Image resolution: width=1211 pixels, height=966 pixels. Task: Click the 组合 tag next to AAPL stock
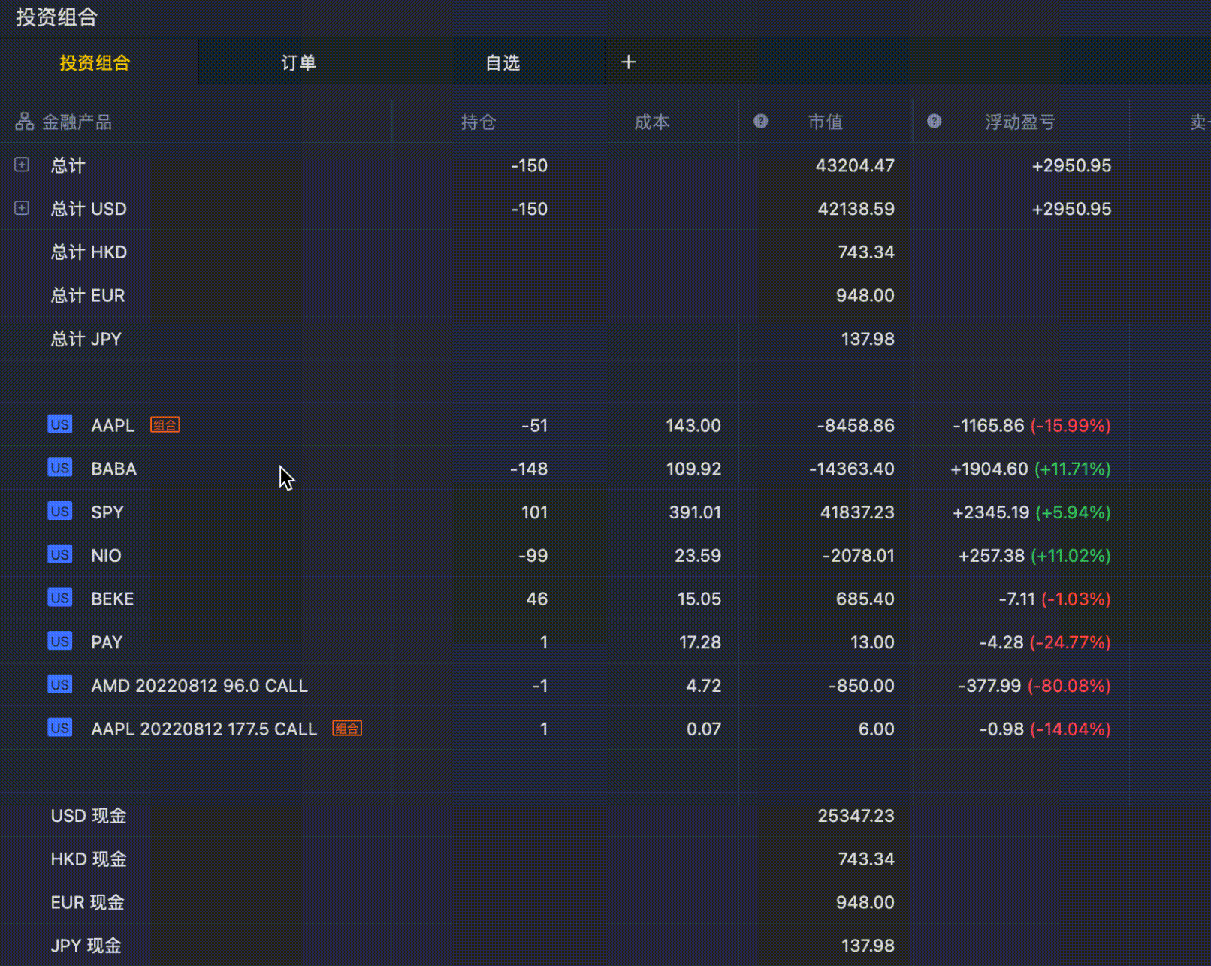pyautogui.click(x=165, y=425)
